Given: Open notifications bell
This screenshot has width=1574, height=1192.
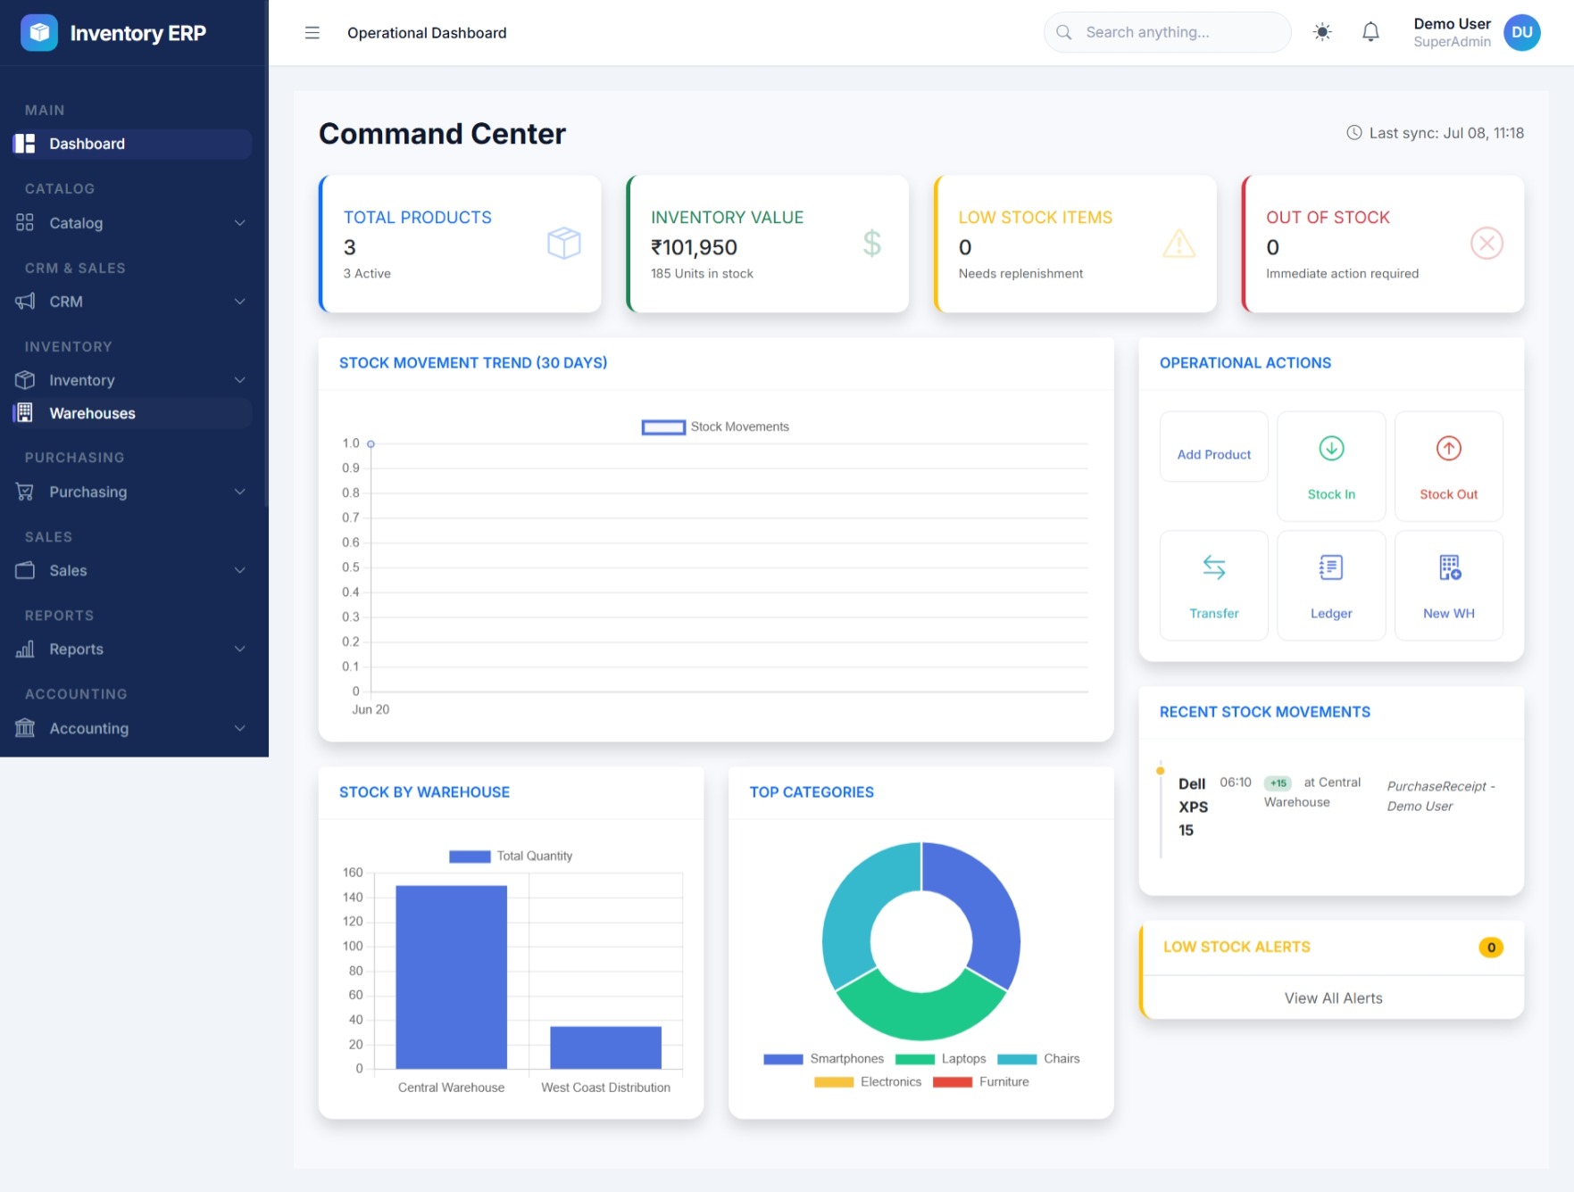Looking at the screenshot, I should [x=1370, y=32].
